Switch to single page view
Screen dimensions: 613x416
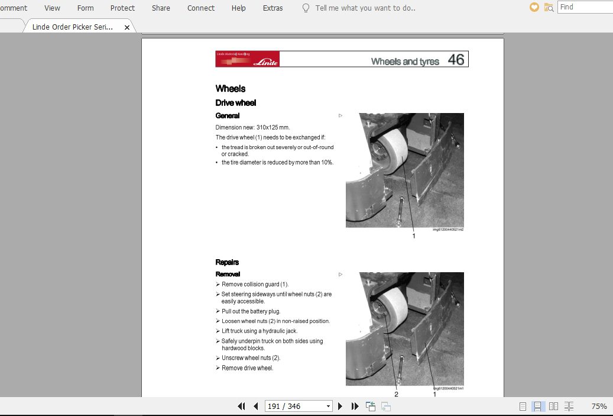523,406
